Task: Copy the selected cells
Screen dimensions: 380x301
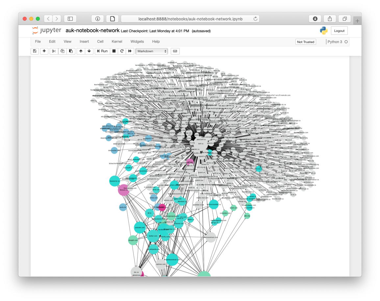Action: tap(62, 51)
